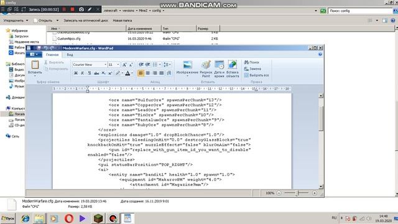Click Поиск (Find) in the editing group

point(251,62)
